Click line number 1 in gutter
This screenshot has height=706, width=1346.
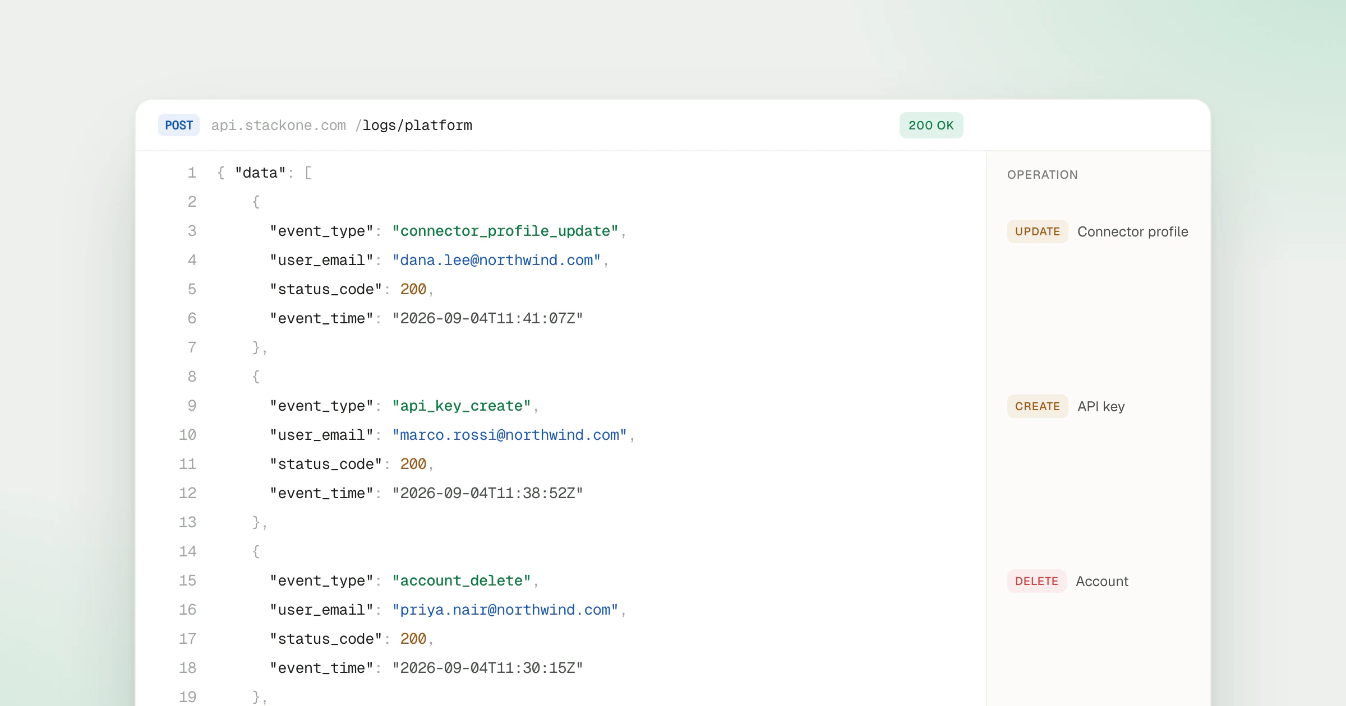point(192,173)
